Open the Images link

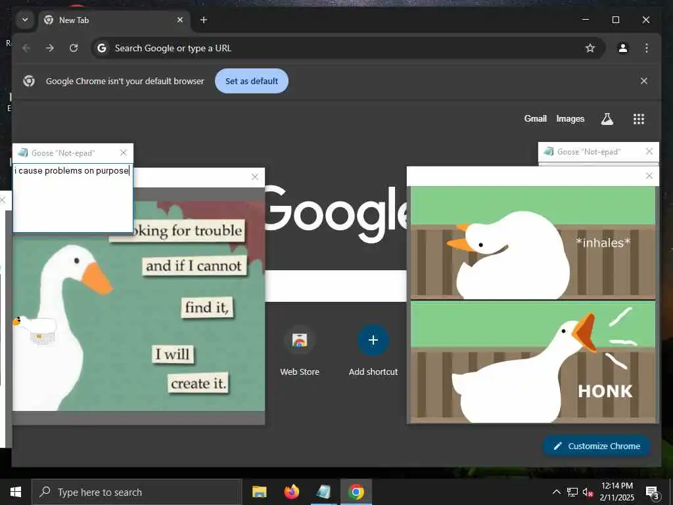pos(570,118)
